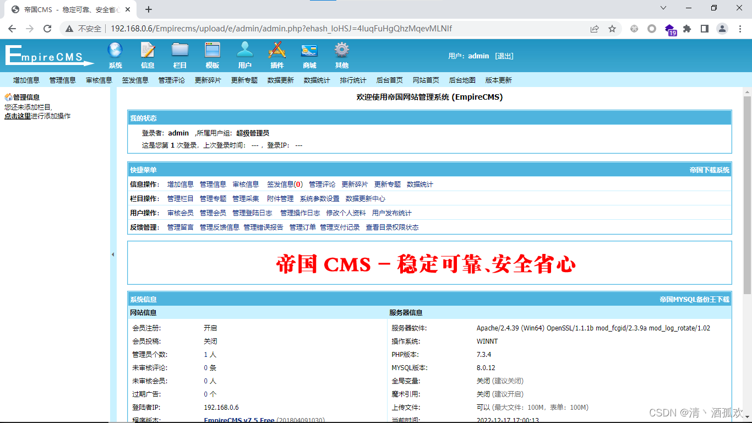Click the 帝国 CMS red banner
Image resolution: width=752 pixels, height=423 pixels.
point(426,264)
